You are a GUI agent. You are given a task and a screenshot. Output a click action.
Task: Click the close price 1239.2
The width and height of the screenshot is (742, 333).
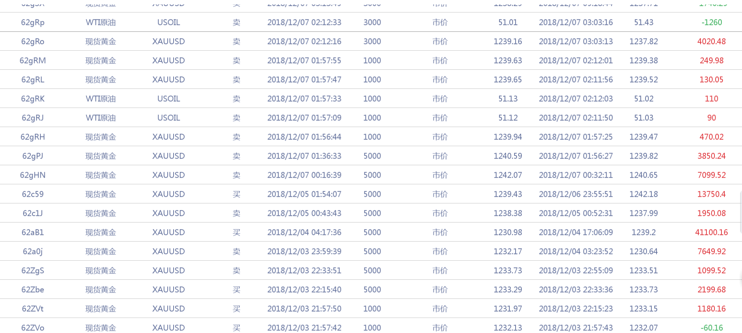pos(644,232)
